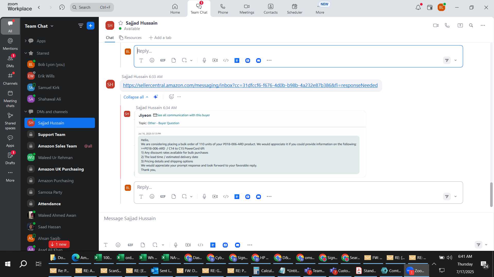Collapse the Starred section
The width and height of the screenshot is (494, 277).
click(x=26, y=53)
